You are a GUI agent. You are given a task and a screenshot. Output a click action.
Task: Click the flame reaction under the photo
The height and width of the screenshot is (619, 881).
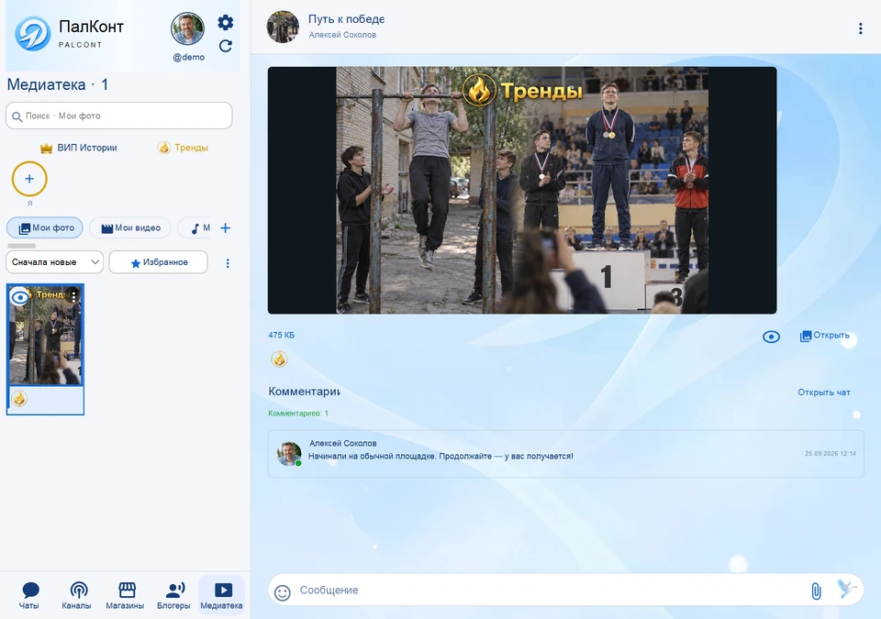click(x=279, y=359)
